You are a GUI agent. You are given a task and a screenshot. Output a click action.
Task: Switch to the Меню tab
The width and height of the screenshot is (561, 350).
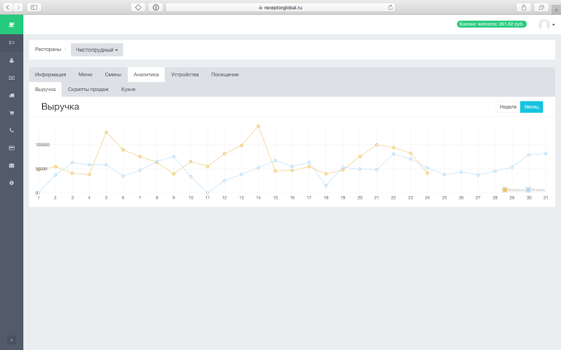[86, 74]
